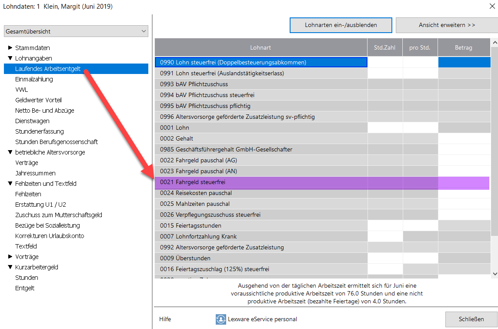Open Geldwerter Vorteil page
Screen dimensions: 498x329
pyautogui.click(x=38, y=100)
